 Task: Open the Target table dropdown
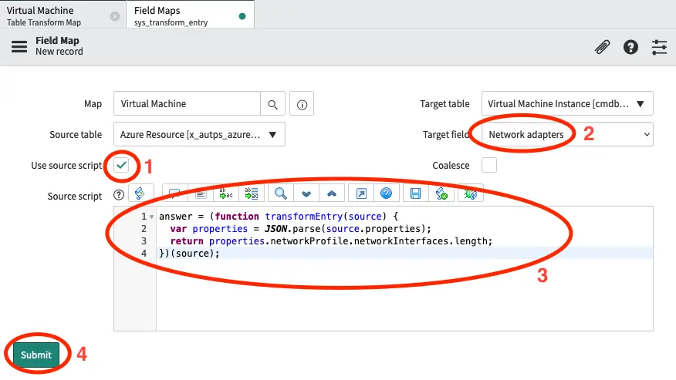566,103
